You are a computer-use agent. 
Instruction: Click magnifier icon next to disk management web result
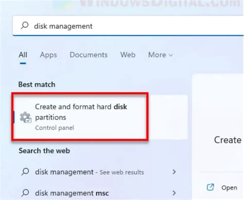tap(25, 172)
